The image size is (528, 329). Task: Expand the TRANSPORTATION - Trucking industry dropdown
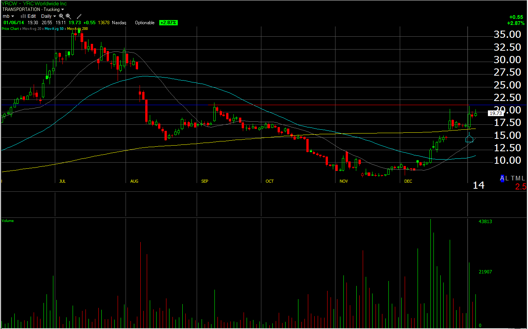tap(33, 9)
